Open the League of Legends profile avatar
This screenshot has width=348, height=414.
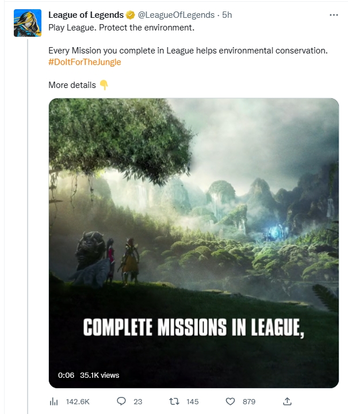(x=27, y=24)
